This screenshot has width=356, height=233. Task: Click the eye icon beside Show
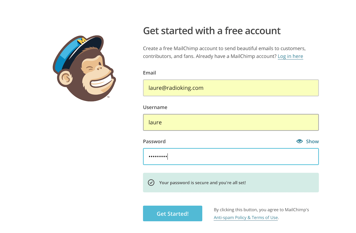[x=299, y=141]
